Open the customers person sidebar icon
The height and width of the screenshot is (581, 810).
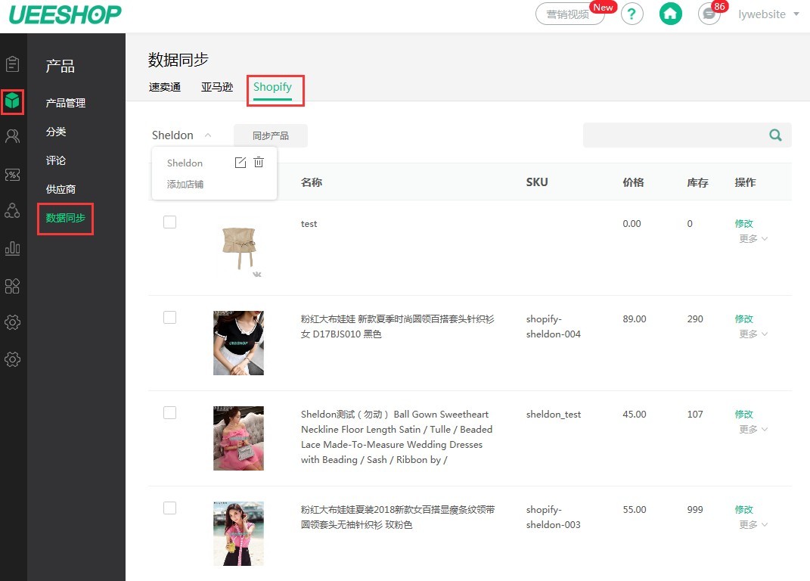coord(12,136)
